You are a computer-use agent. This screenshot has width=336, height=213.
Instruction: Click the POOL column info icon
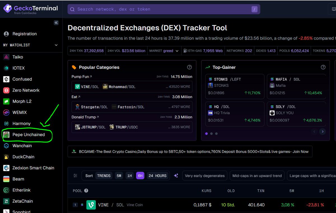click(x=86, y=191)
